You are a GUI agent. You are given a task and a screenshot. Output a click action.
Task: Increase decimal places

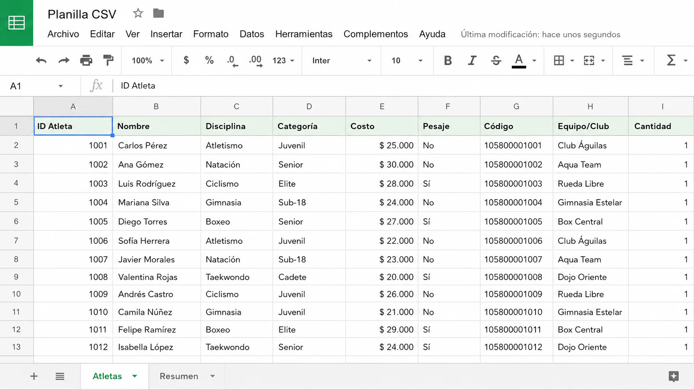[x=256, y=61]
